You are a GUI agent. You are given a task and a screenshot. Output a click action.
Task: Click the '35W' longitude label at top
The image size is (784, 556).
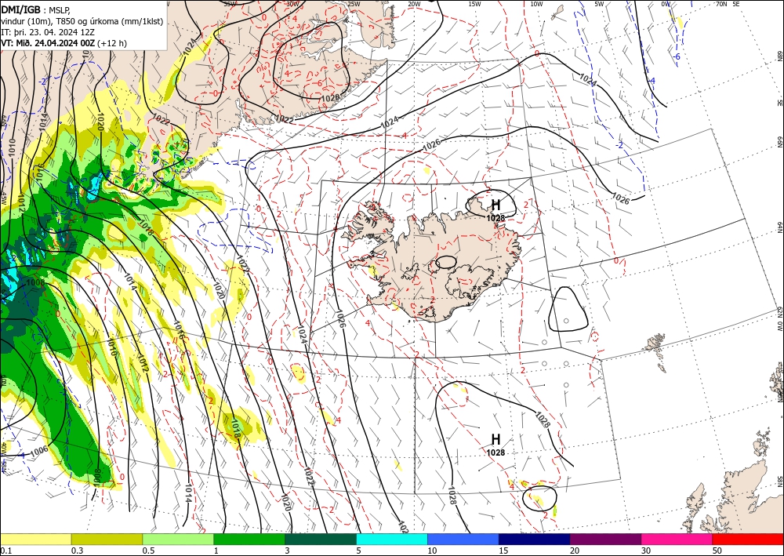pos(230,4)
